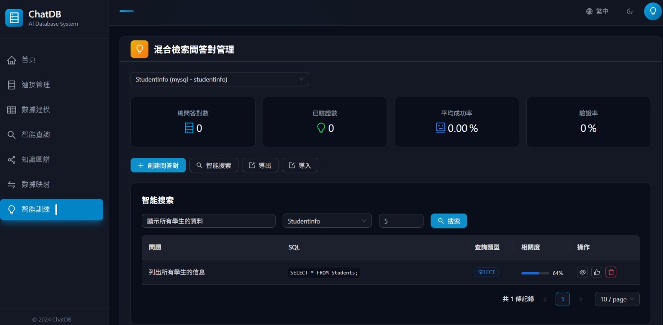
Task: Go to 連接管理 in the sidebar
Action: (51, 85)
